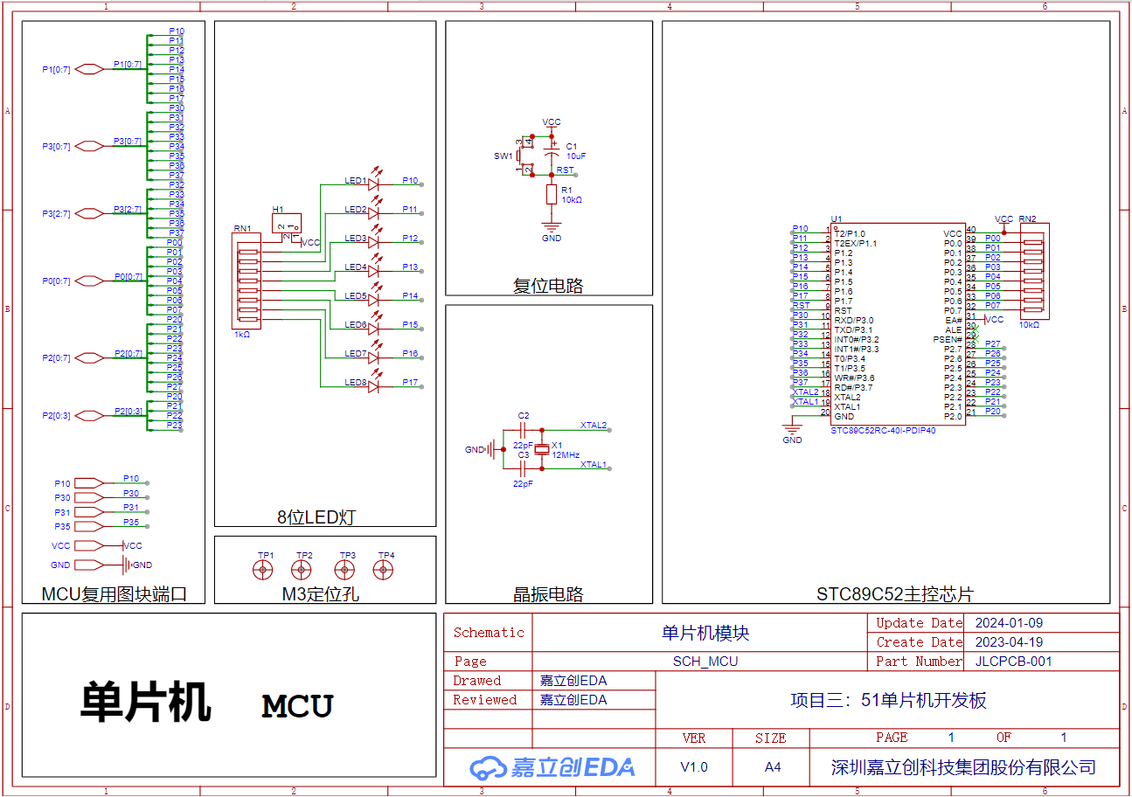
Task: Click the version value V1.0
Action: (694, 767)
